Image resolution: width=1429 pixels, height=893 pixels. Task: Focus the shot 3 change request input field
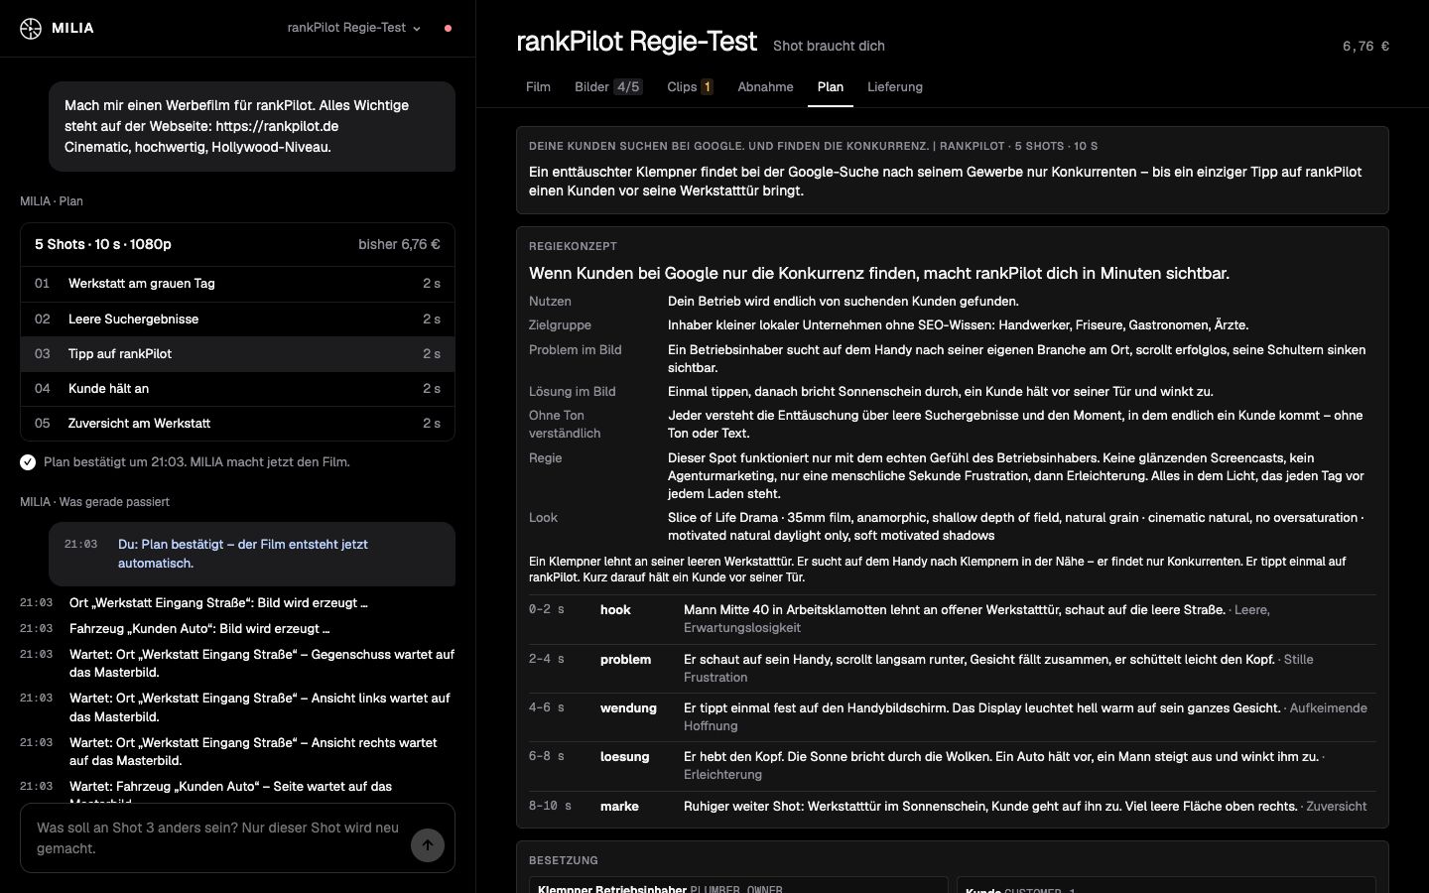pos(218,837)
